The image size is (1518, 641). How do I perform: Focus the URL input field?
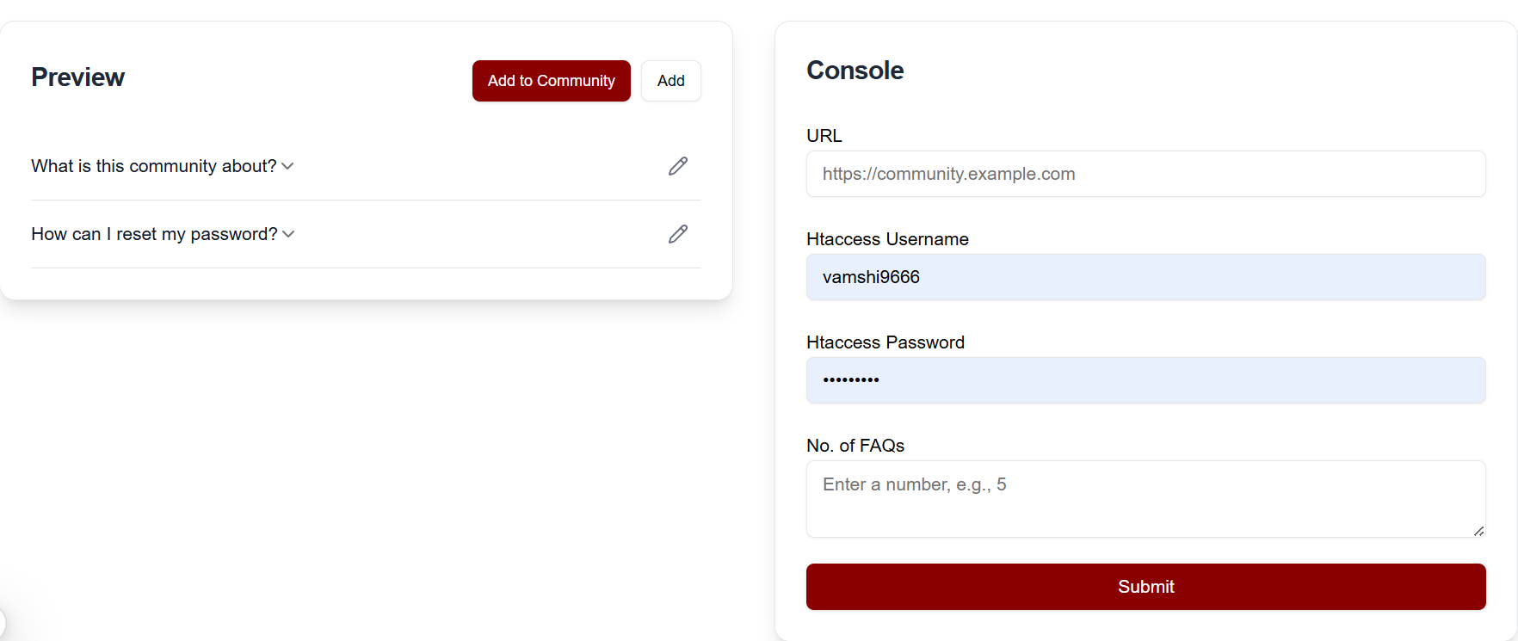1145,174
